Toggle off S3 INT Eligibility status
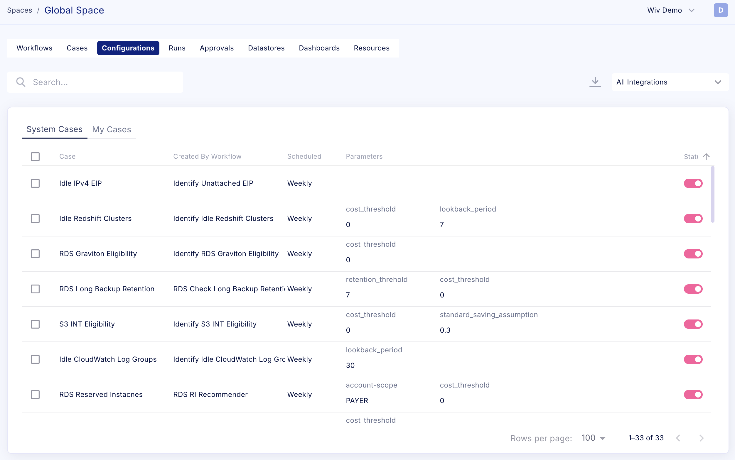This screenshot has width=735, height=460. [x=693, y=324]
